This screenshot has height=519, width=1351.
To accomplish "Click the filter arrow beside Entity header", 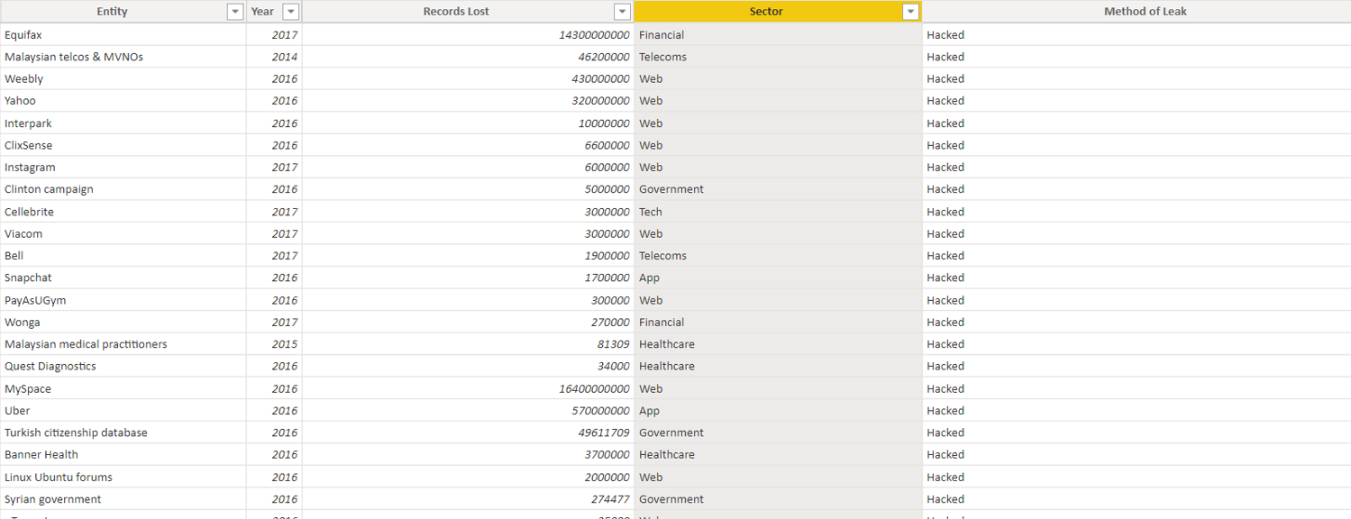I will (x=234, y=11).
